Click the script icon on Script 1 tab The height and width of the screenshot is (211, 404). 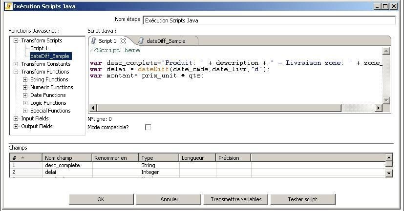(x=94, y=41)
